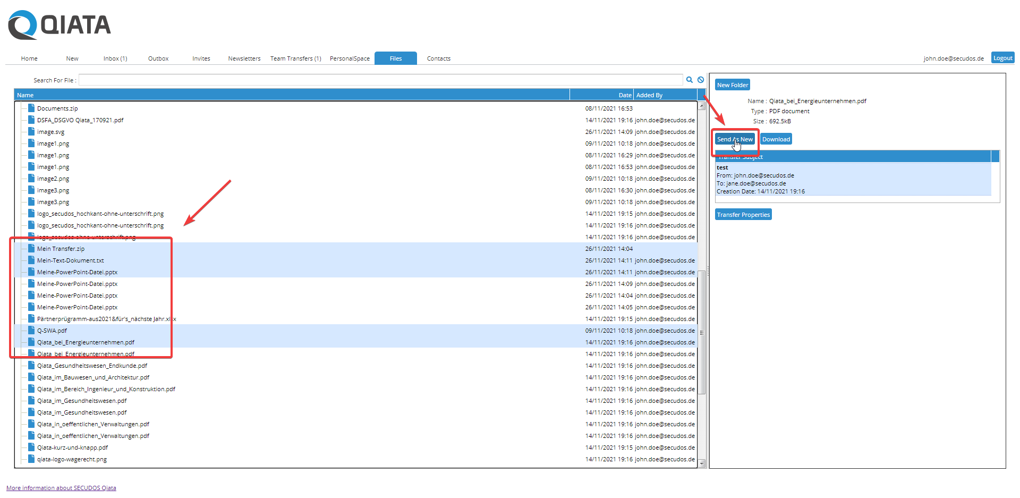Open the Inbox (1) tab
Screen dimensions: 1020x498
(x=115, y=58)
